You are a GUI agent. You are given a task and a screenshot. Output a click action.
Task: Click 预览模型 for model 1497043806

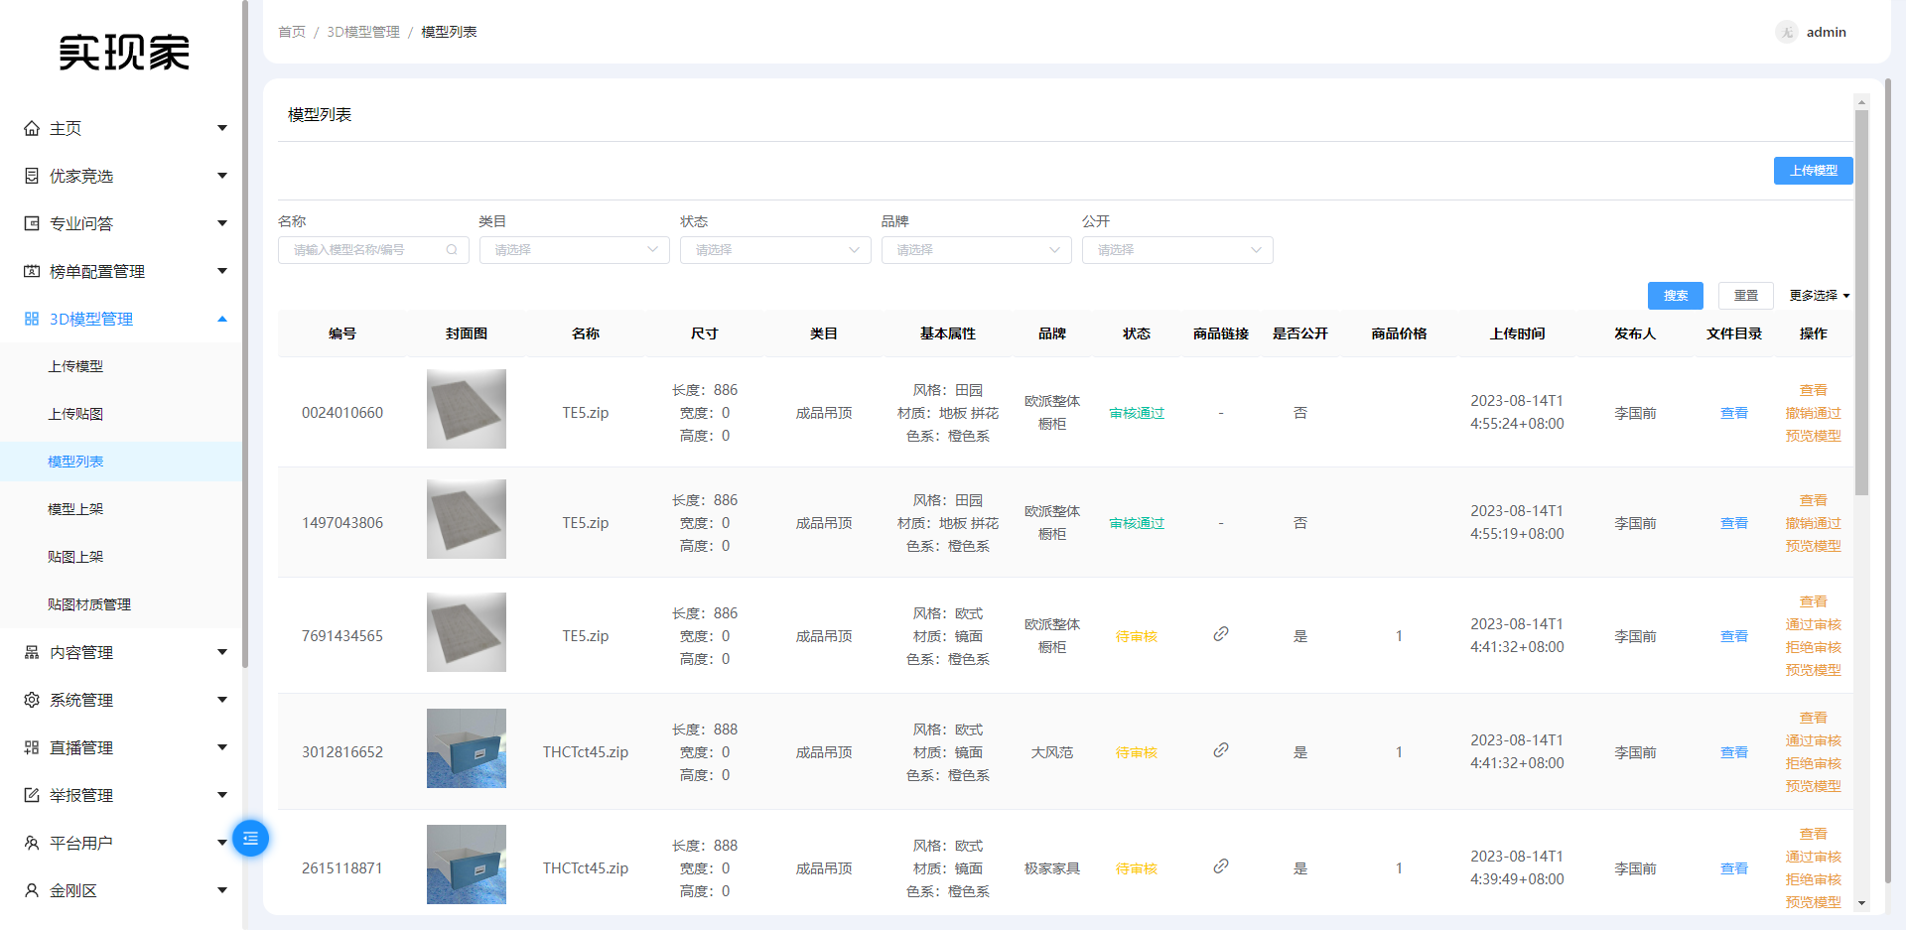[x=1813, y=546]
